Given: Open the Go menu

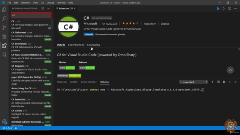Looking at the screenshot, I should pyautogui.click(x=42, y=3).
